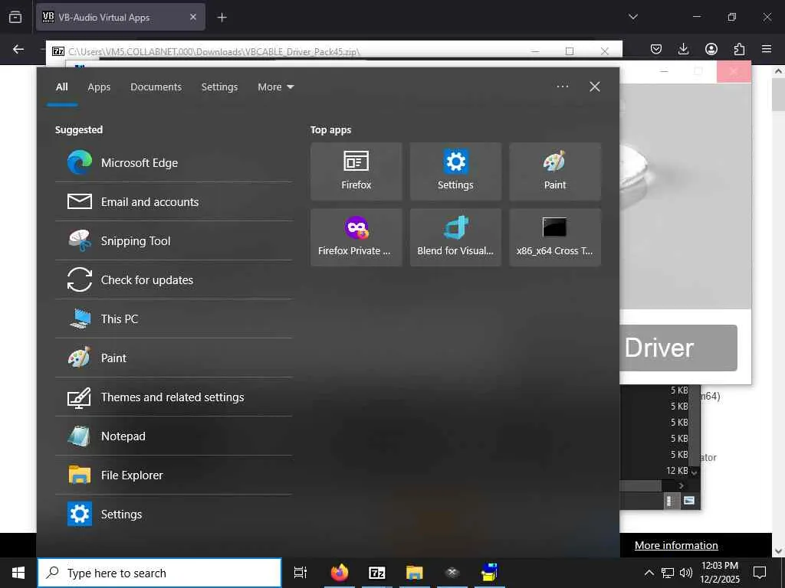Select the All search tab

pyautogui.click(x=62, y=87)
